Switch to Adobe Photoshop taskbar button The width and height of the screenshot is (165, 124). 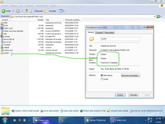pos(97,120)
